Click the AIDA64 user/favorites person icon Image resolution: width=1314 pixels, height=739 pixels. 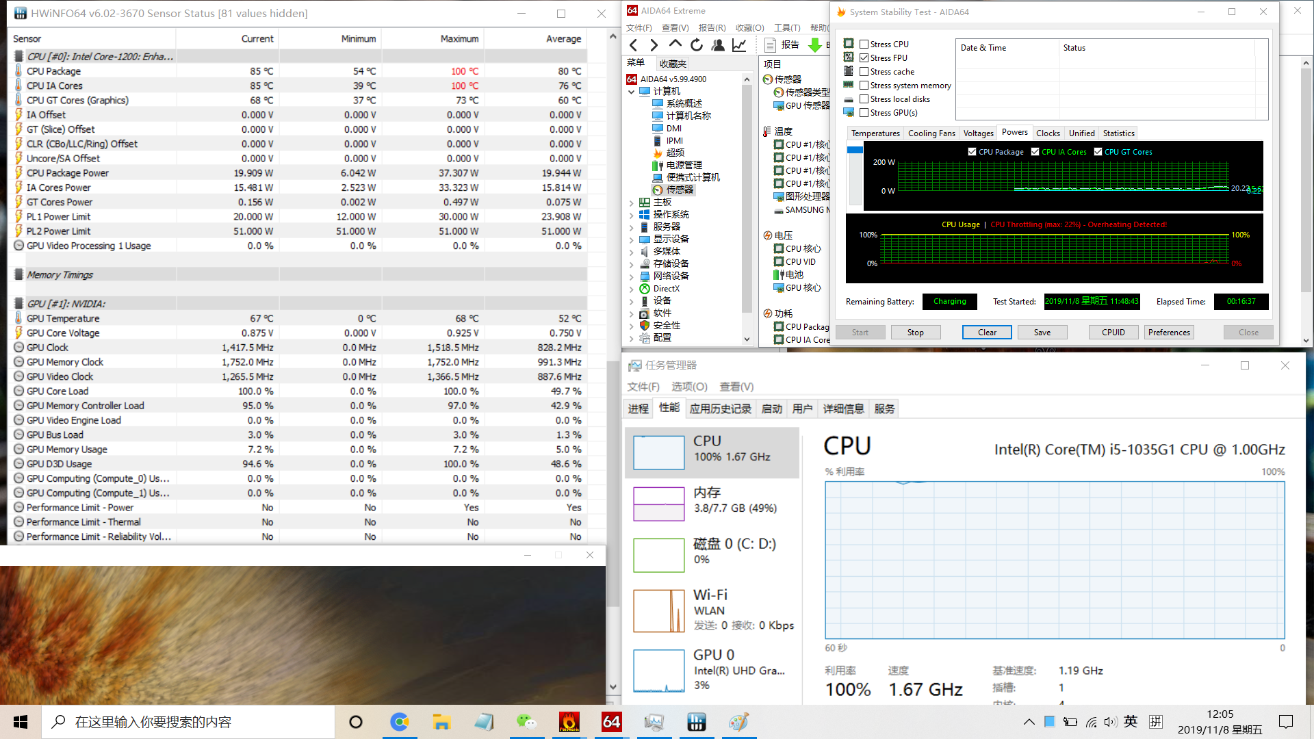point(718,45)
